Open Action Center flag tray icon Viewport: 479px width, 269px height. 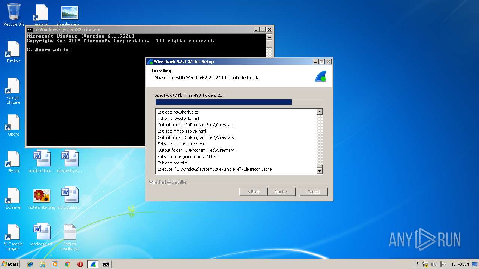443,264
